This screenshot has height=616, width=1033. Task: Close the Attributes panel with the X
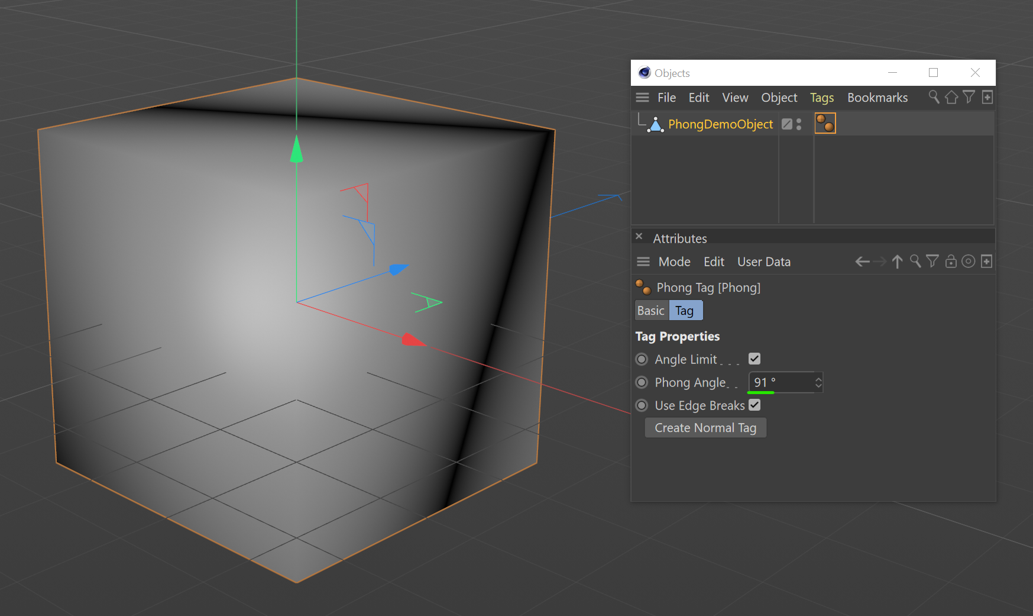(x=639, y=236)
